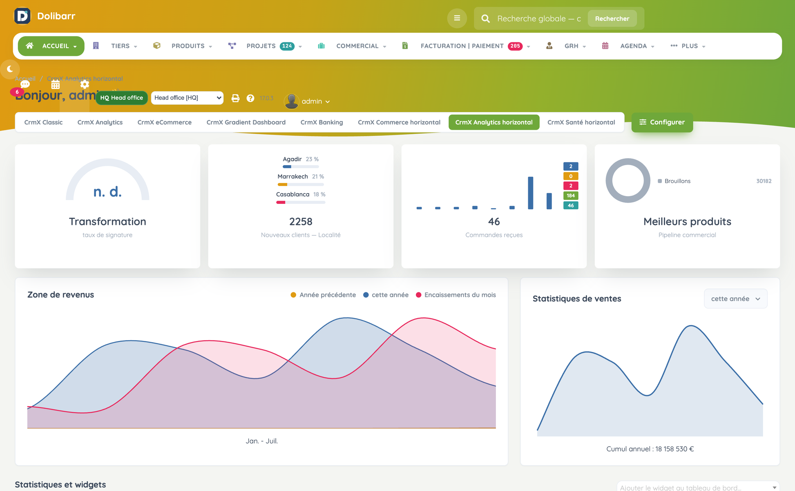The height and width of the screenshot is (491, 795).
Task: Click the Facturation 205 badge
Action: (x=515, y=46)
